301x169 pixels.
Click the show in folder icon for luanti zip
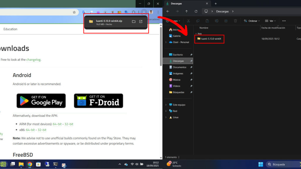134,21
